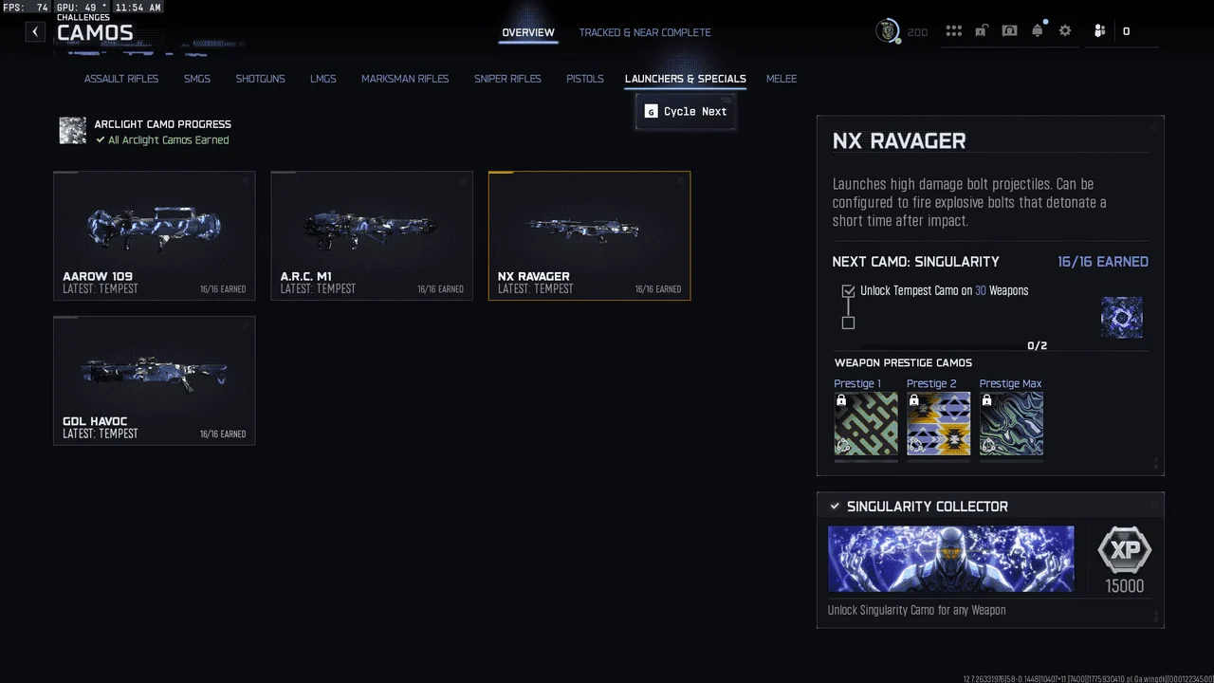Select the A.R.C. M1 weapon card
The image size is (1214, 683).
coord(372,236)
